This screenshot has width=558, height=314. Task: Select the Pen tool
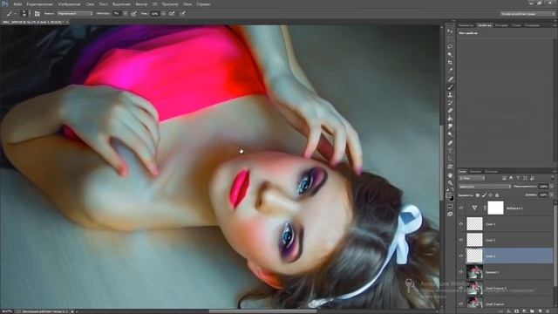tap(450, 143)
